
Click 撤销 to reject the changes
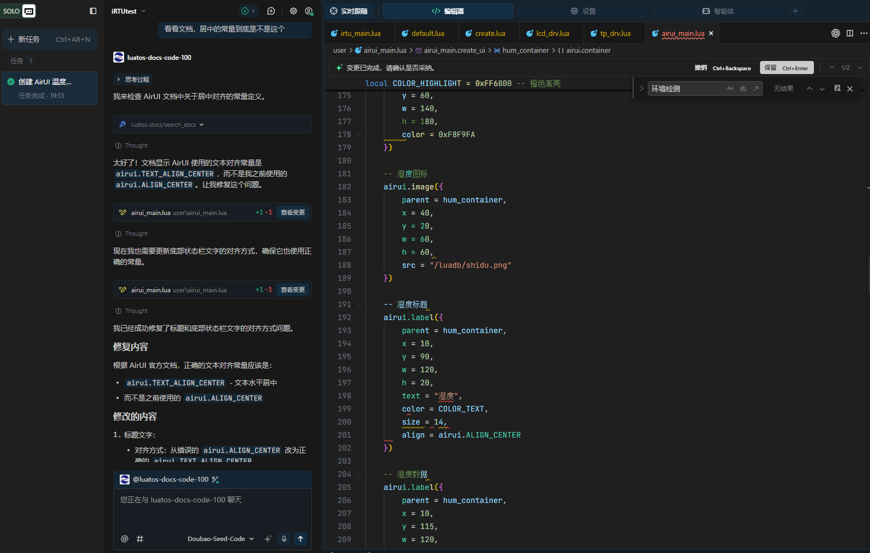tap(722, 68)
